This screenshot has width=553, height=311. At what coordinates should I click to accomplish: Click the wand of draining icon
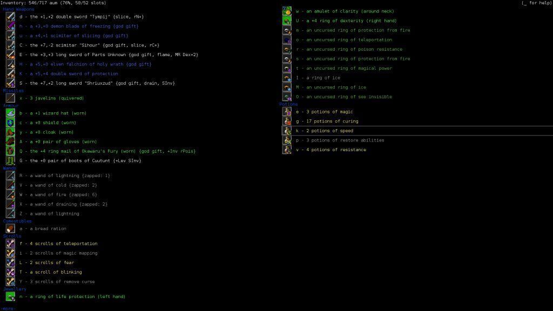10,204
